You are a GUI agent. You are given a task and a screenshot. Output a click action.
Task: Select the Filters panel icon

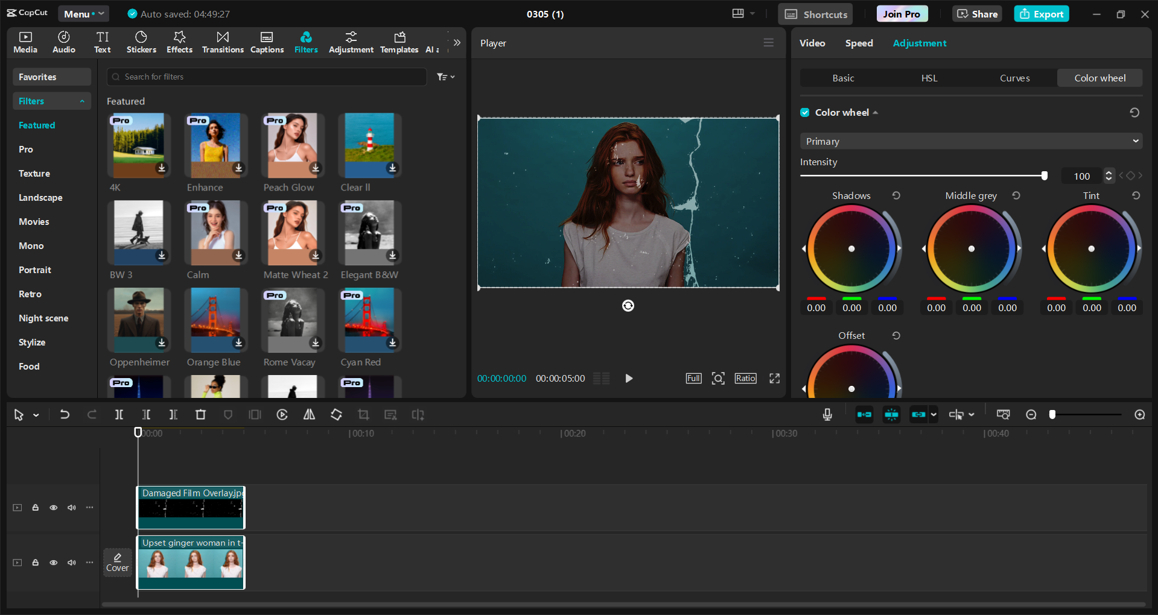click(306, 42)
